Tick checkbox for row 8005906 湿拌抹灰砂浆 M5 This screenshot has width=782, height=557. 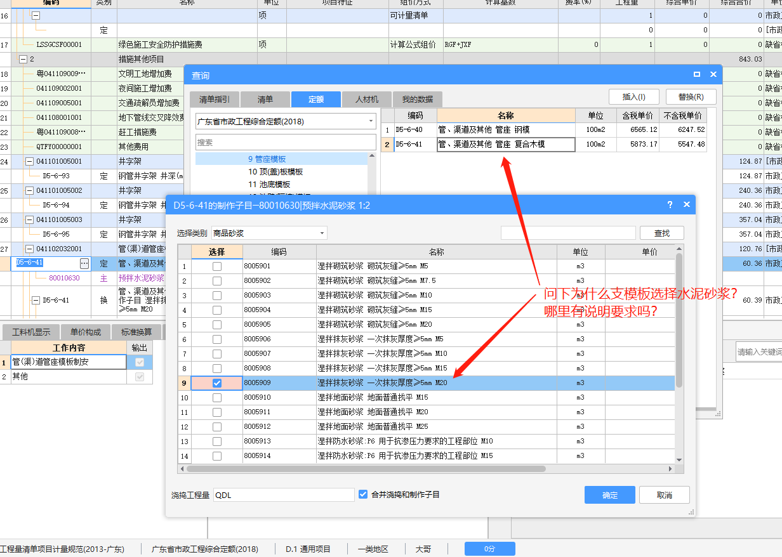[217, 339]
